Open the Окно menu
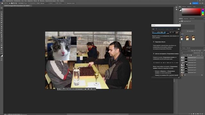205x115 pixels. [58, 1]
